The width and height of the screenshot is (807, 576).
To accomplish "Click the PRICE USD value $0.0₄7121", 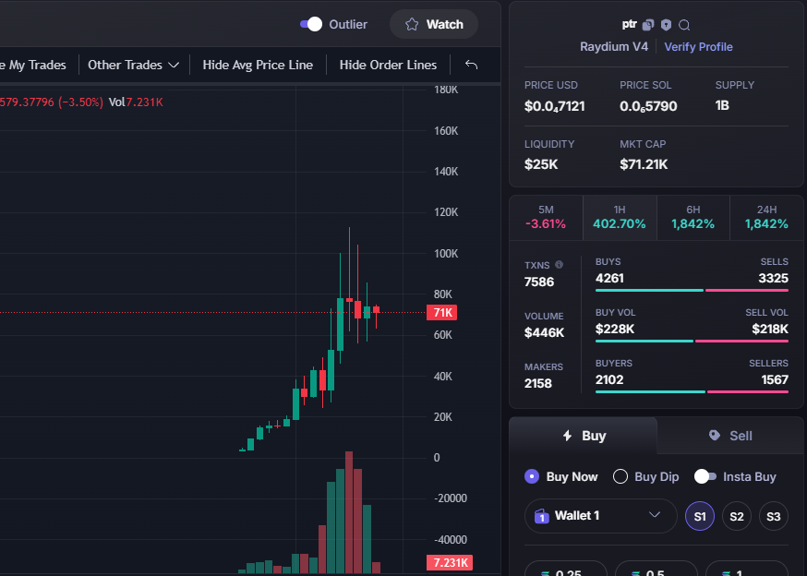I will 555,106.
